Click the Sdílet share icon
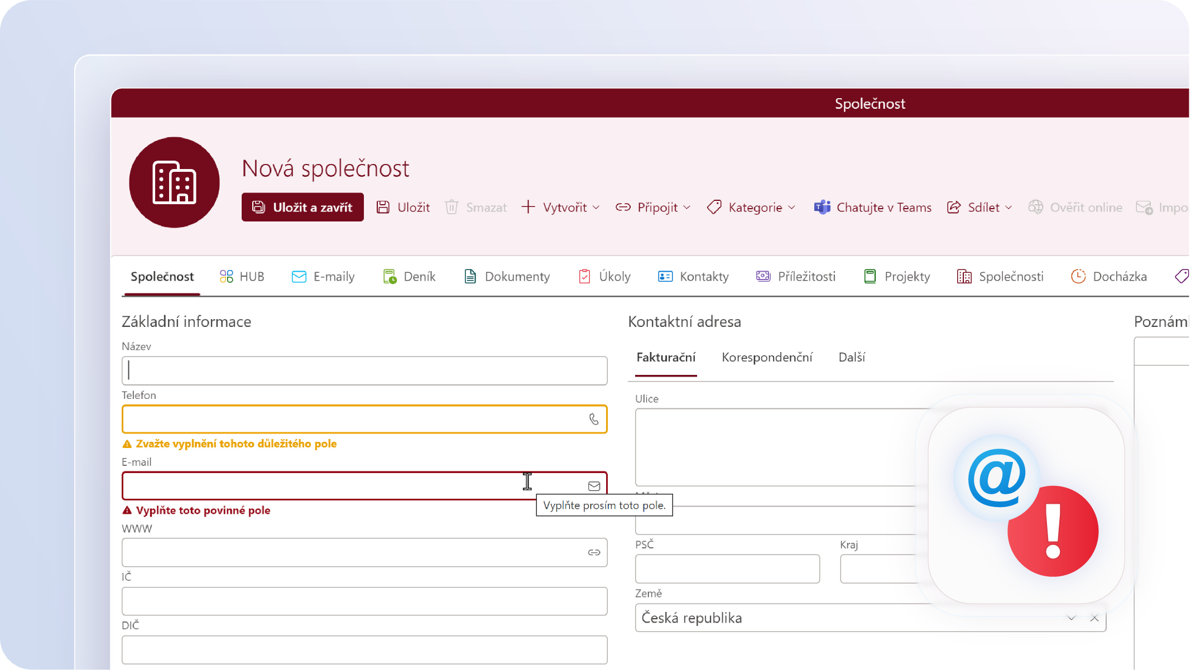1191x670 pixels. 954,207
